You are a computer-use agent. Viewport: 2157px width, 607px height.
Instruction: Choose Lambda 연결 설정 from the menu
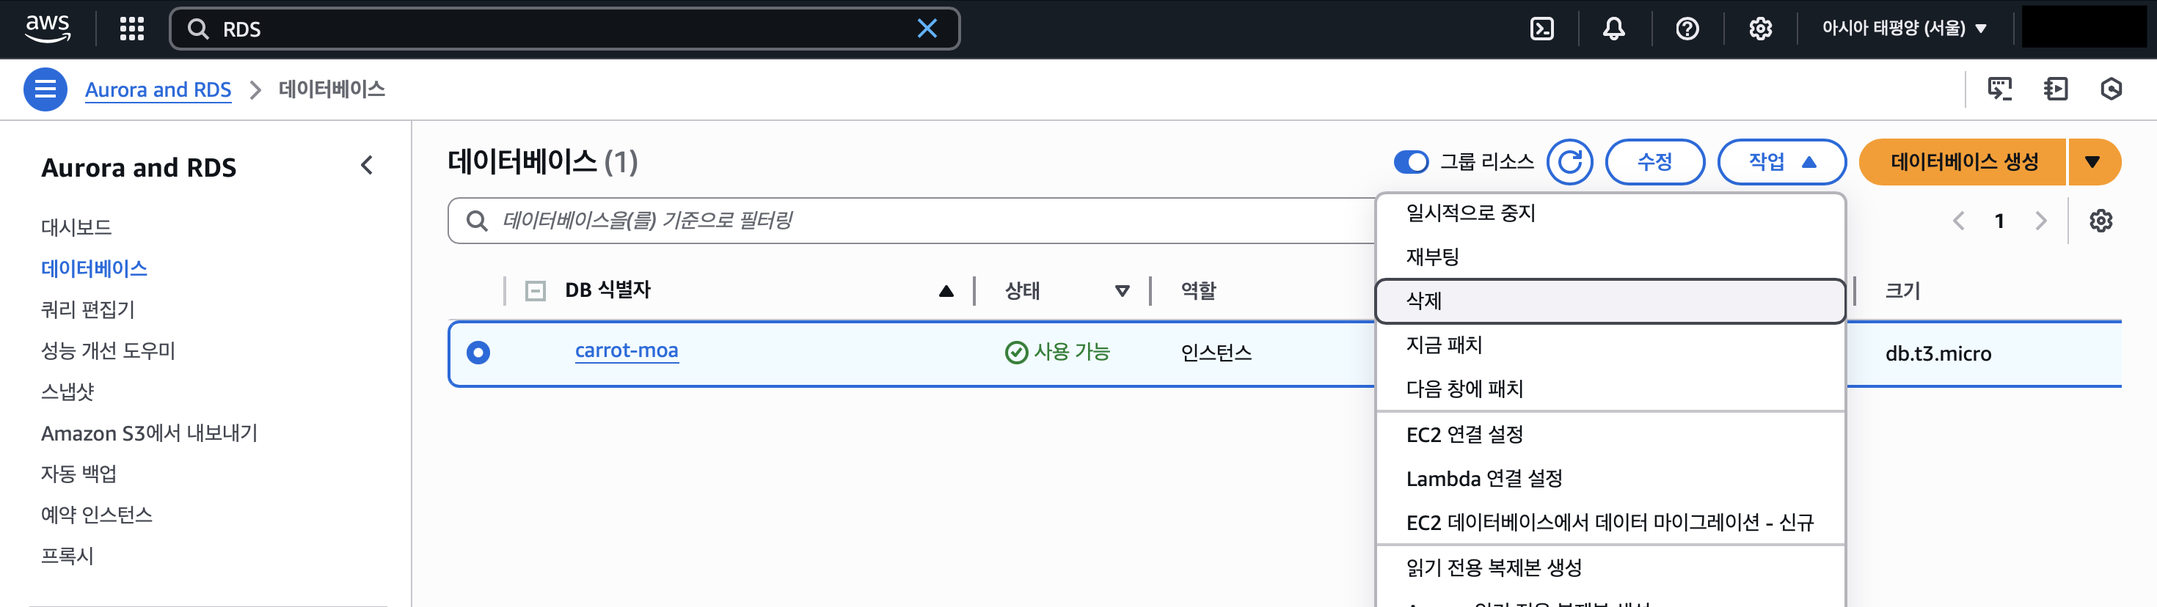pyautogui.click(x=1610, y=478)
